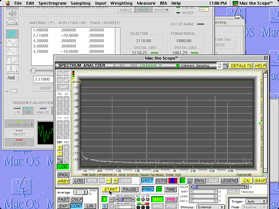Enable channel 2 button

click(105, 206)
